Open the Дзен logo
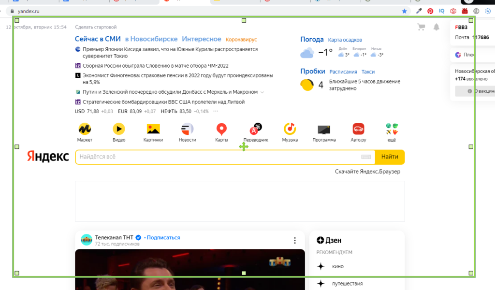This screenshot has width=495, height=290. point(329,240)
